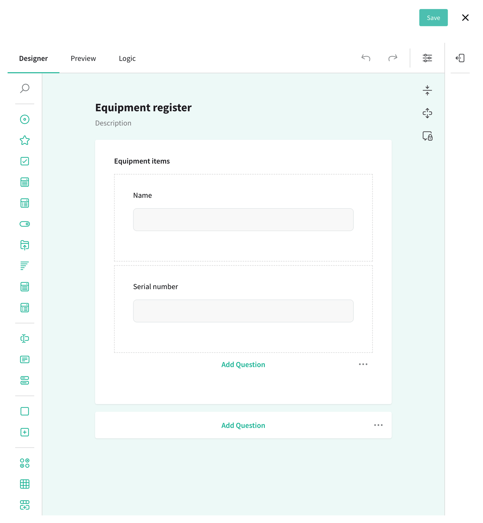
Task: Select the Serial number question title
Action: click(155, 287)
